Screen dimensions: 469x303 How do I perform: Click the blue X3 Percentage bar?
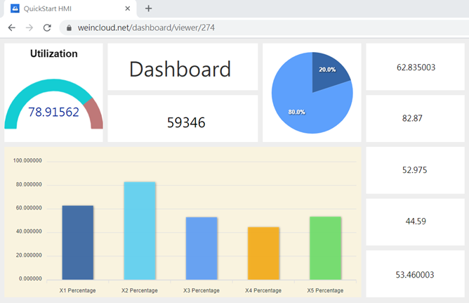pyautogui.click(x=202, y=248)
